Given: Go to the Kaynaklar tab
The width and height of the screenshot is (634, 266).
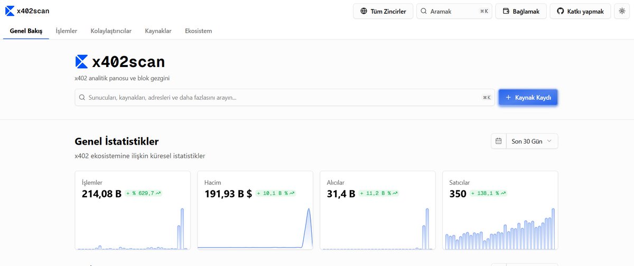Looking at the screenshot, I should (x=158, y=31).
